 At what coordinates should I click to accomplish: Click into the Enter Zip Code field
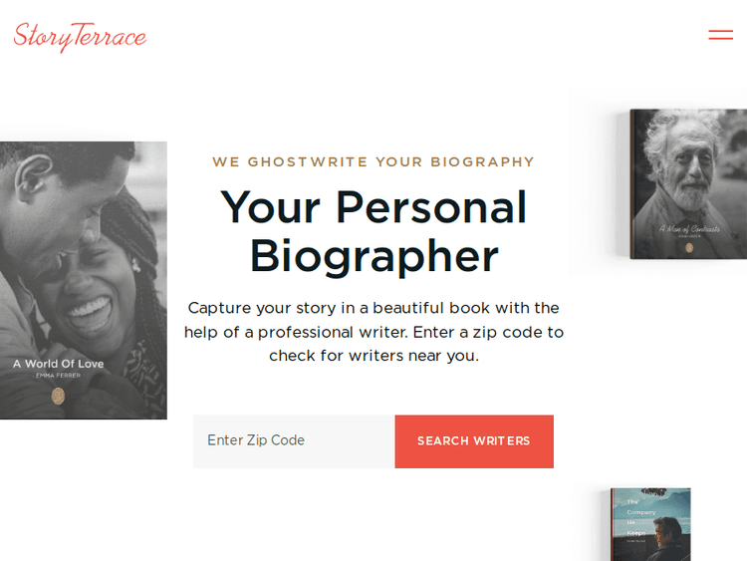(x=294, y=440)
